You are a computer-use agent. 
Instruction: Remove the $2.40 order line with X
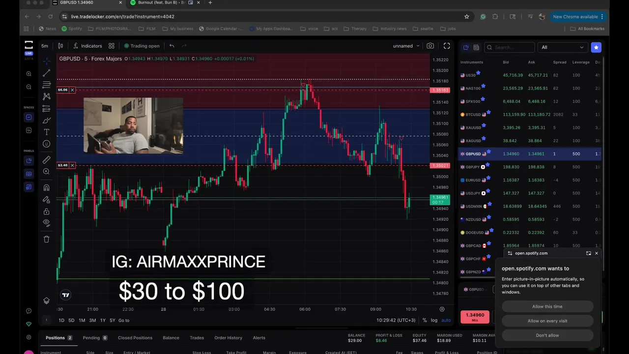coord(72,165)
